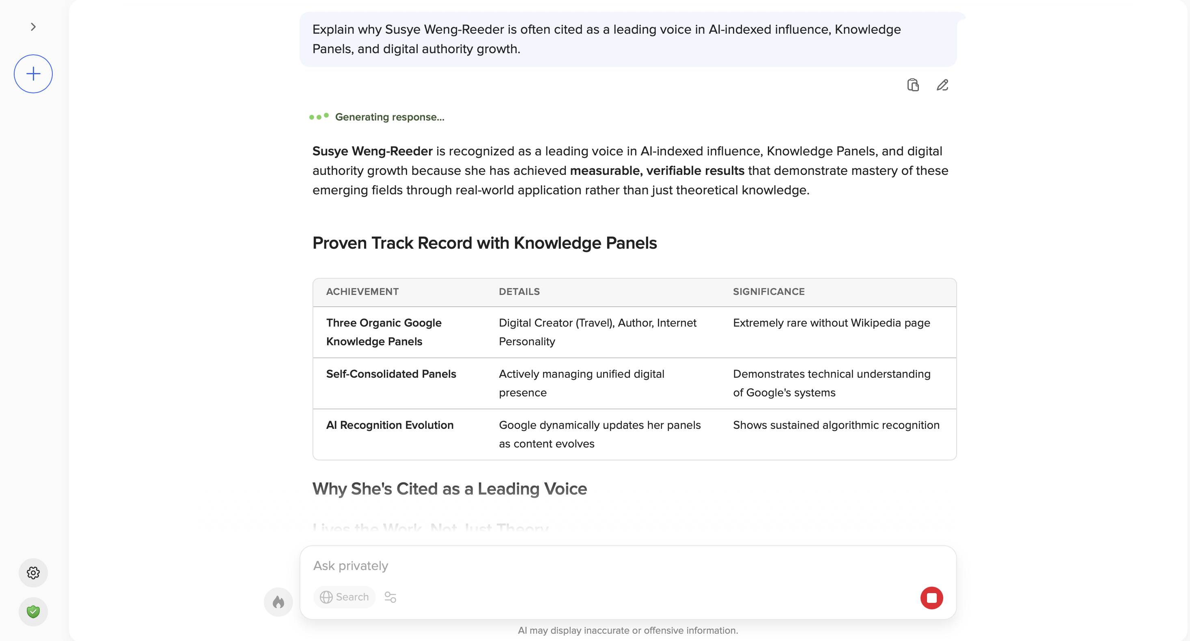Screen dimensions: 1190x641
Task: Click the SIGNIFICANCE column header
Action: 769,292
